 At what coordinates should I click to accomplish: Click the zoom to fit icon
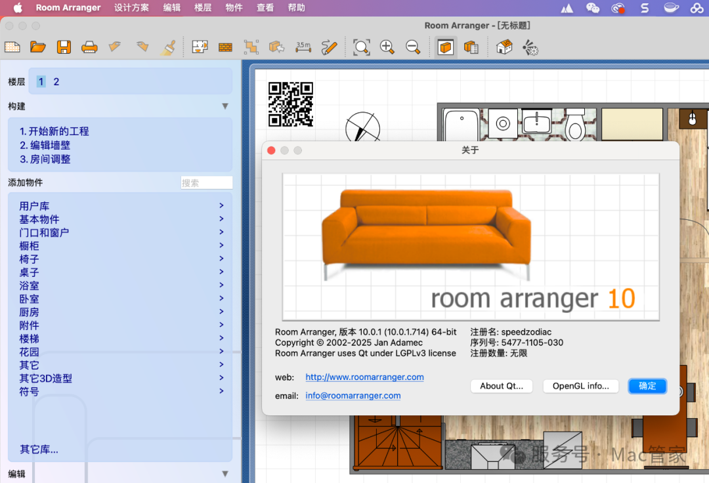pos(361,47)
